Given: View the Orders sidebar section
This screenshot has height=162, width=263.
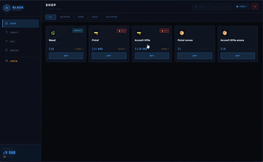Looking at the screenshot, I should click(21, 50).
